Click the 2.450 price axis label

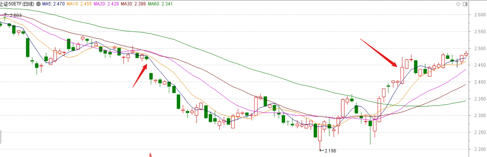(480, 65)
